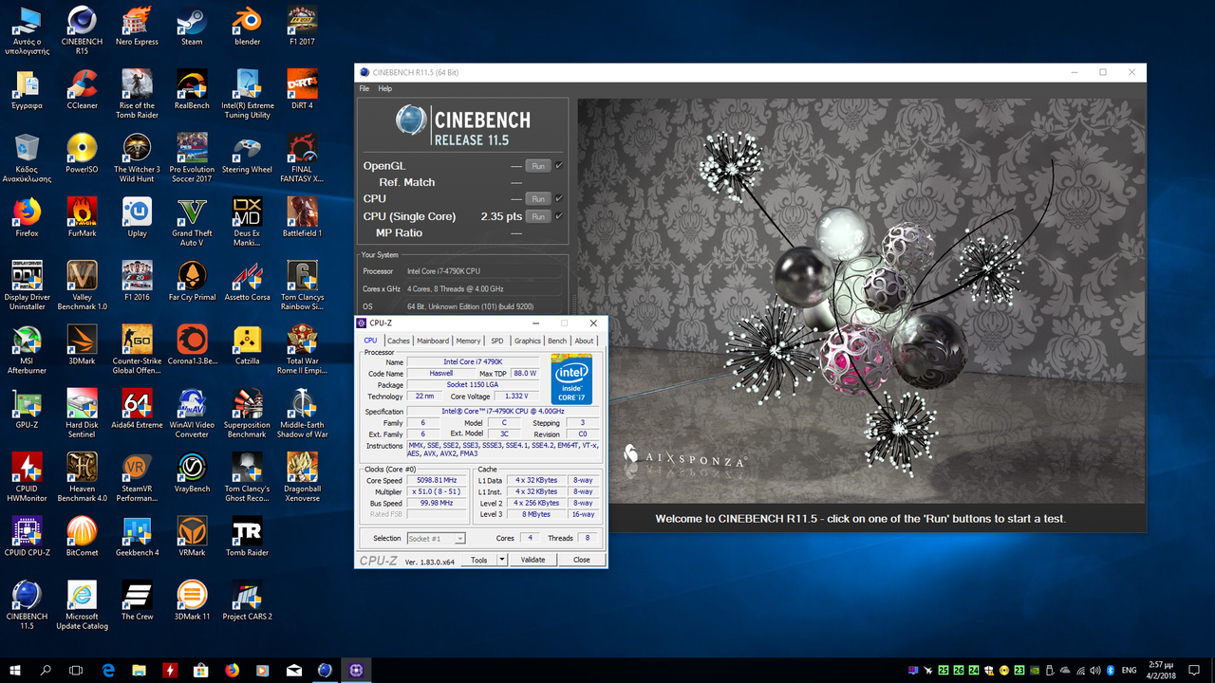Open the taskbar search magnifier

tap(46, 670)
